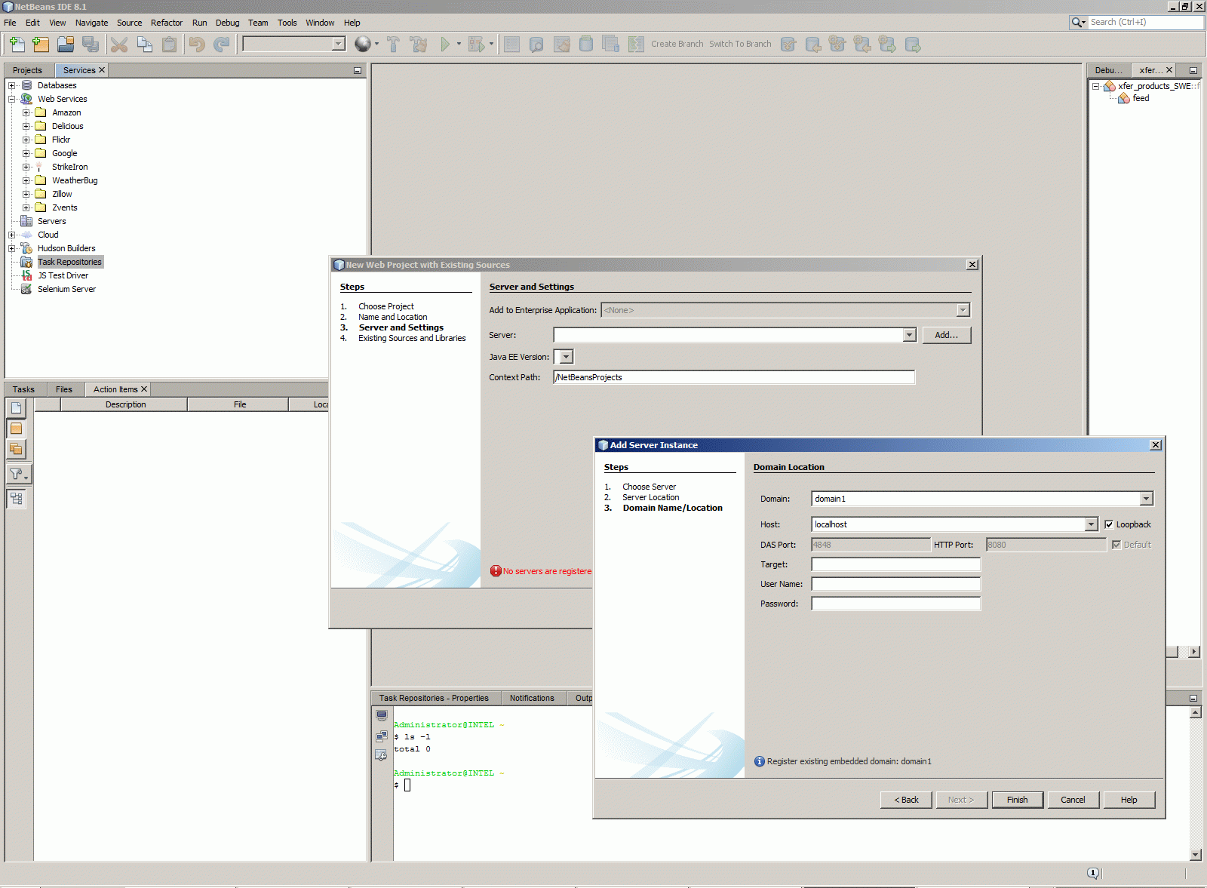This screenshot has width=1207, height=888.
Task: Click Finish in Add Server Instance
Action: (x=1017, y=800)
